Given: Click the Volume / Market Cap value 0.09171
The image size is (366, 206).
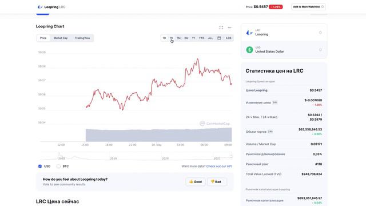Looking at the screenshot, I should click(x=316, y=144).
